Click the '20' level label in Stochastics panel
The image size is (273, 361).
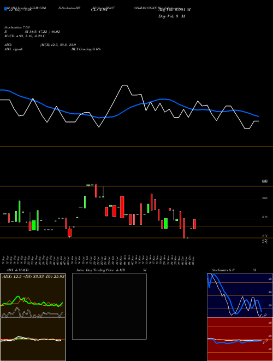point(270,305)
